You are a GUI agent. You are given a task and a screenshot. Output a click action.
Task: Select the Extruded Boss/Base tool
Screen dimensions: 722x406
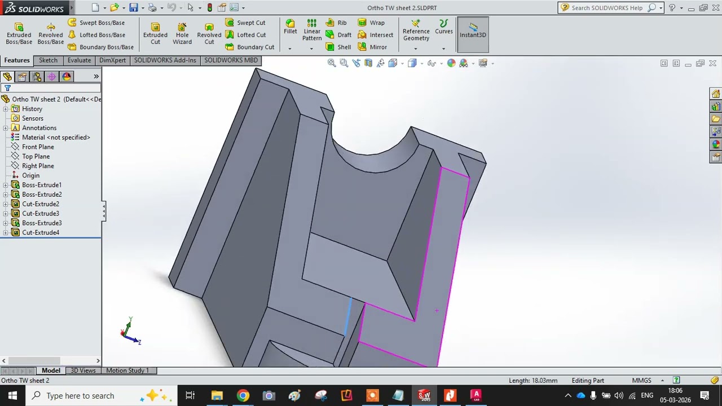19,34
